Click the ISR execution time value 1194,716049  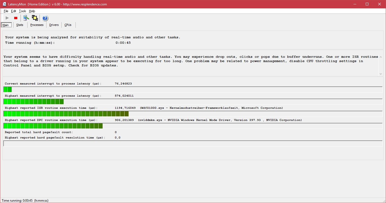125,108
